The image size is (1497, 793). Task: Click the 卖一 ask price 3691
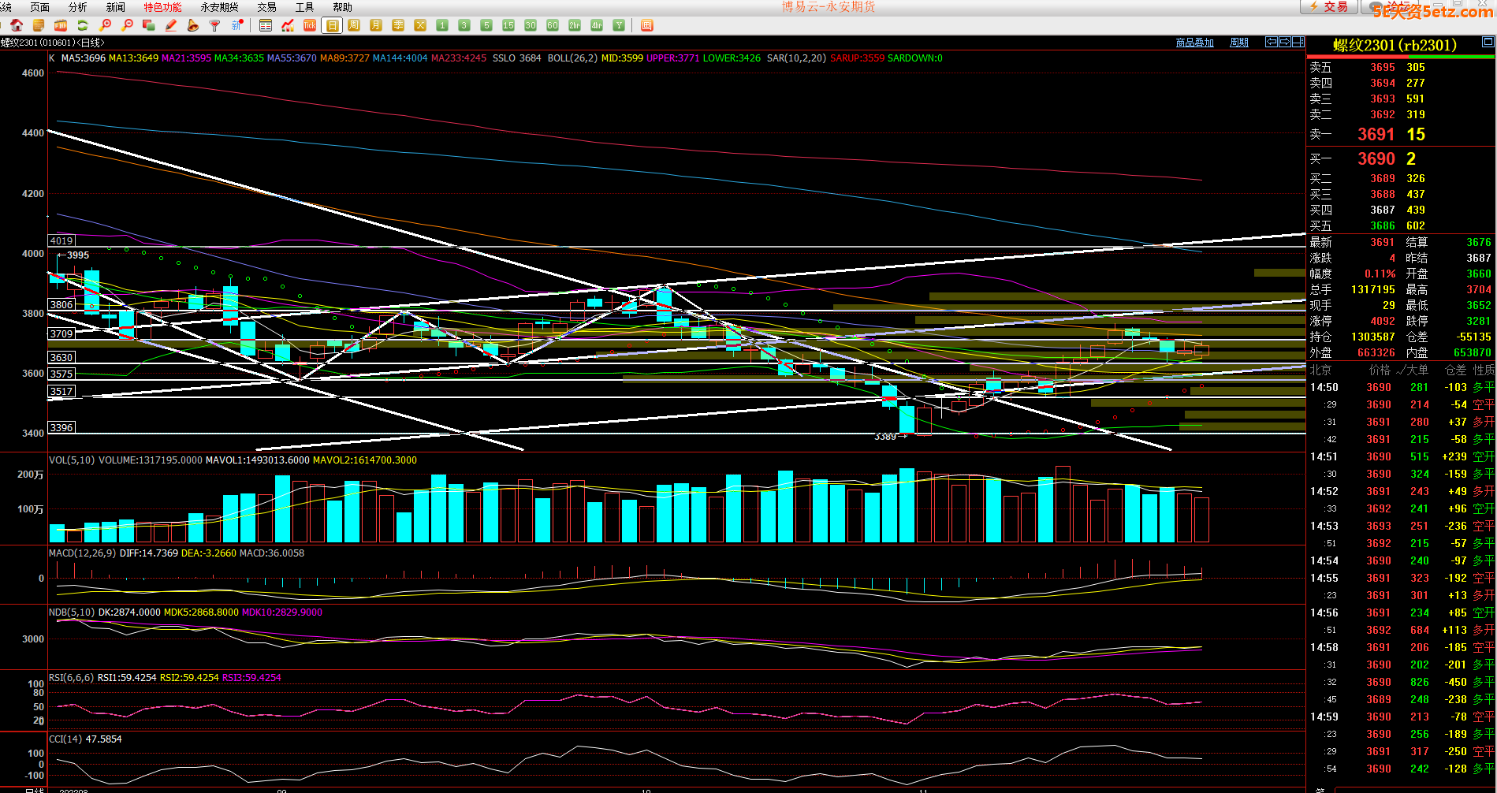click(1376, 135)
